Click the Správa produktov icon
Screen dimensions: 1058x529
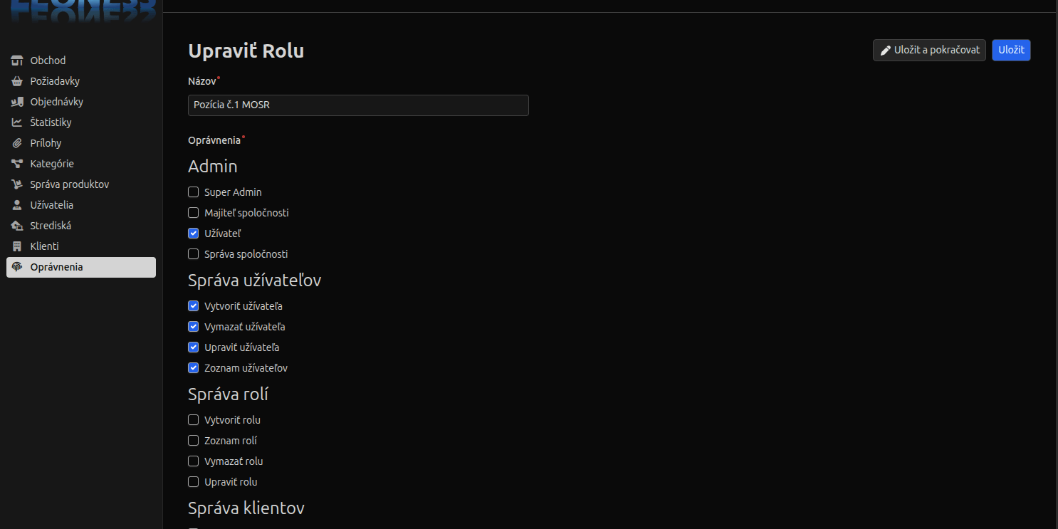pyautogui.click(x=17, y=184)
